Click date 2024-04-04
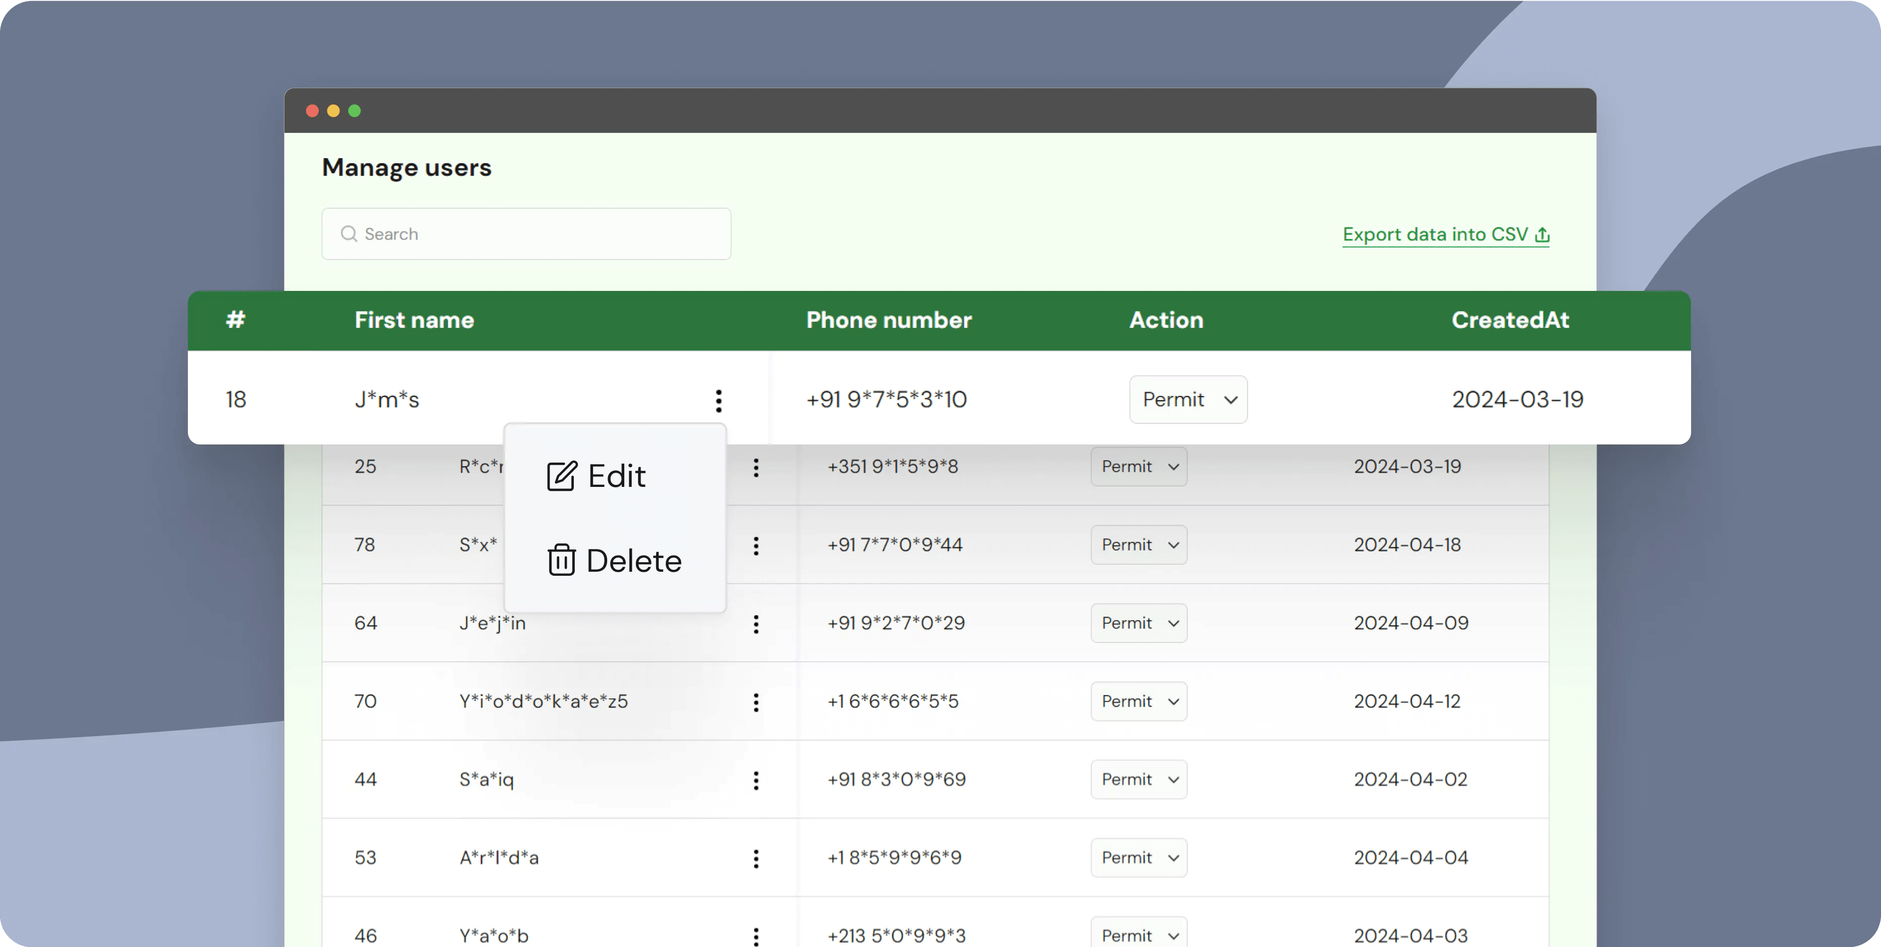 click(x=1411, y=857)
